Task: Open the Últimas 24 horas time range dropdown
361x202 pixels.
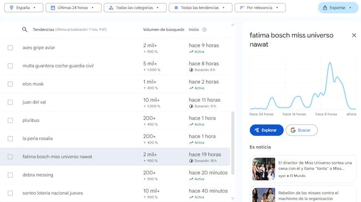Action: coord(73,8)
